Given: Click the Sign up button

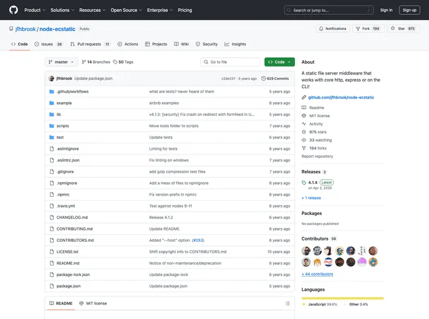Looking at the screenshot, I should pos(409,10).
